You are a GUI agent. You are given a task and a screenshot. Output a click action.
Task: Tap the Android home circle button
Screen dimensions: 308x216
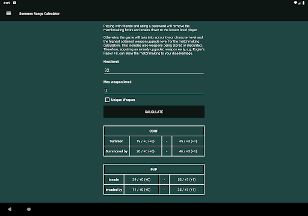[x=29, y=209]
